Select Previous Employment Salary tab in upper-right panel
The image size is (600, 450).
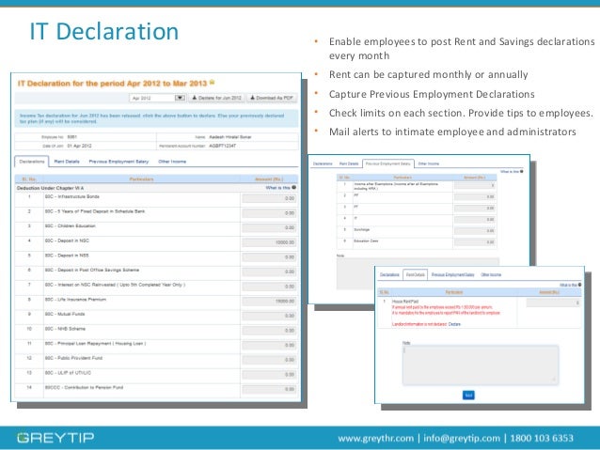[387, 163]
